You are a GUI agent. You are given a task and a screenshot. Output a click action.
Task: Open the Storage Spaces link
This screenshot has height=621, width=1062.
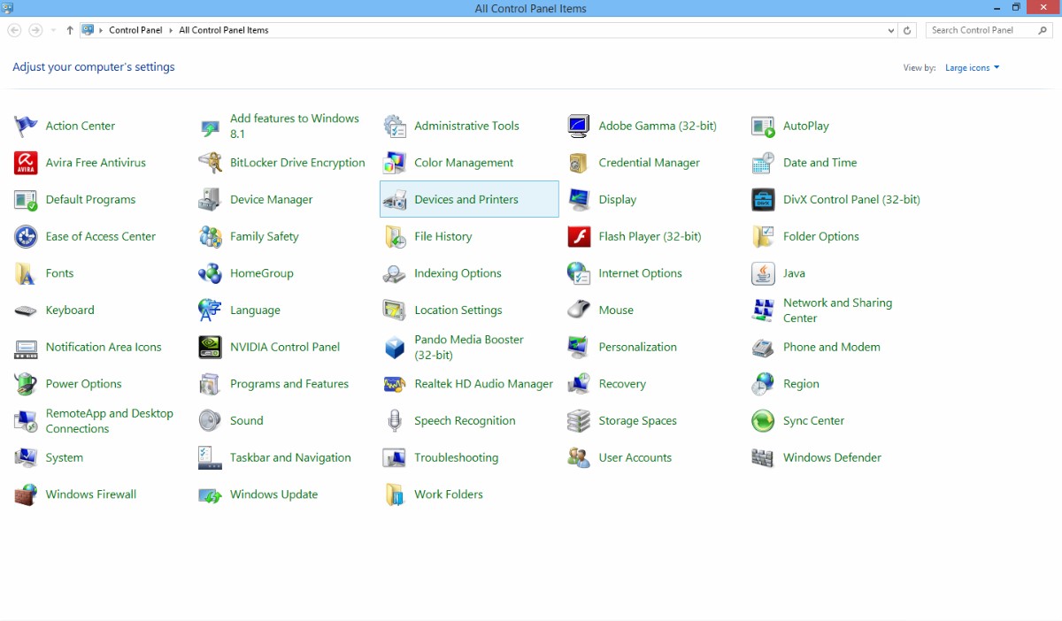pos(637,421)
